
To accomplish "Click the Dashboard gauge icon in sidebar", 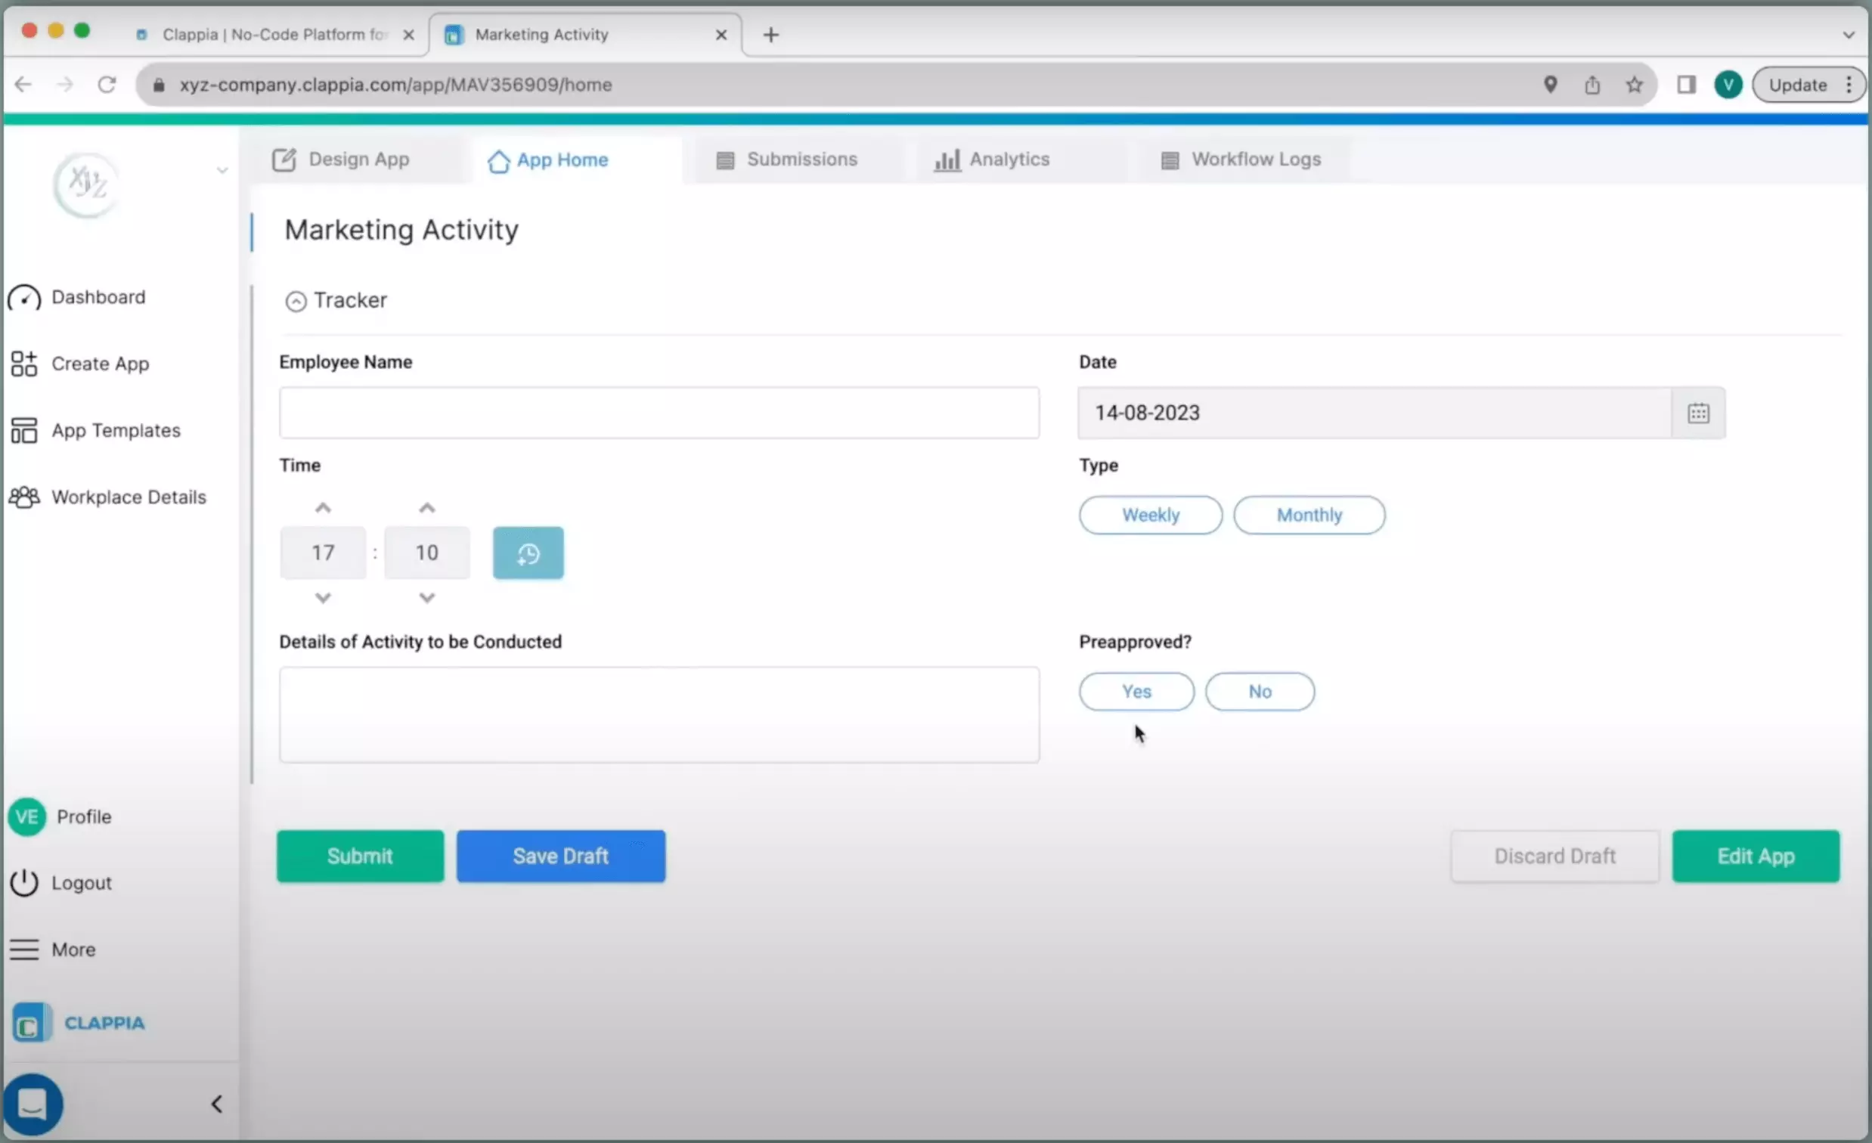I will (x=24, y=298).
